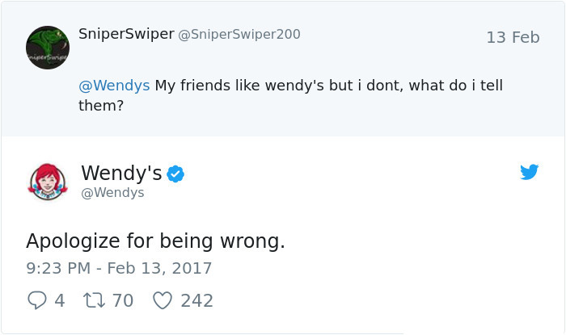
Task: Open SniperSwiper's green profile avatar
Action: (x=48, y=47)
